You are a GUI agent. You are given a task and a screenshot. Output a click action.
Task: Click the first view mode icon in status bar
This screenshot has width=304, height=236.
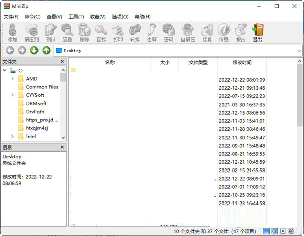[266, 231]
